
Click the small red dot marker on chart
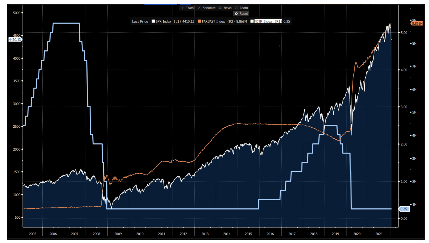[x=279, y=46]
